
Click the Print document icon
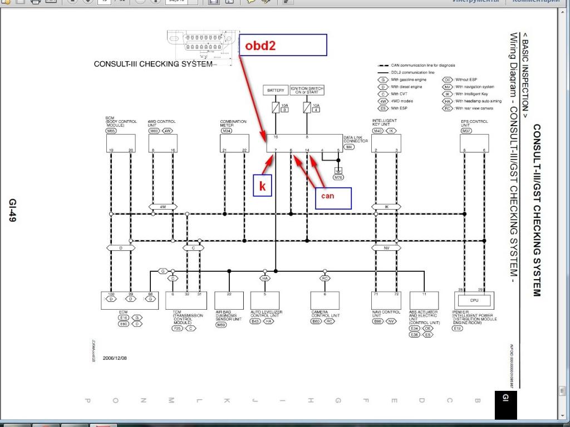pyautogui.click(x=35, y=2)
